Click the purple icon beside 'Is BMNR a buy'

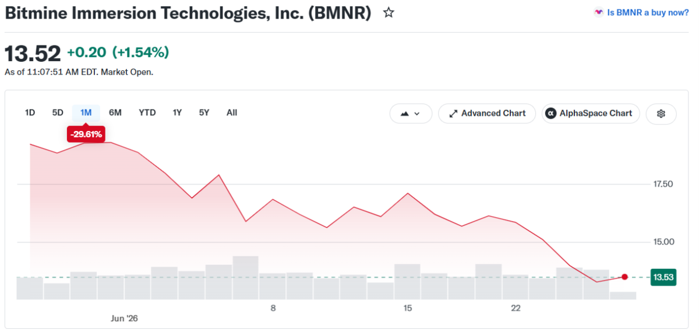599,12
